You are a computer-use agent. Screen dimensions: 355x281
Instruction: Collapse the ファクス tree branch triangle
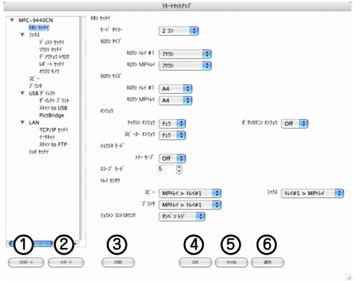click(x=22, y=35)
